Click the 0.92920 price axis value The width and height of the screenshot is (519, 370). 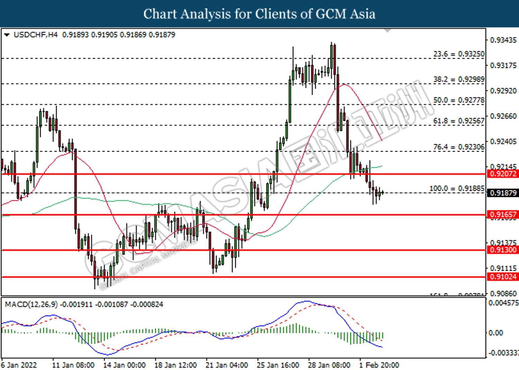tap(503, 91)
